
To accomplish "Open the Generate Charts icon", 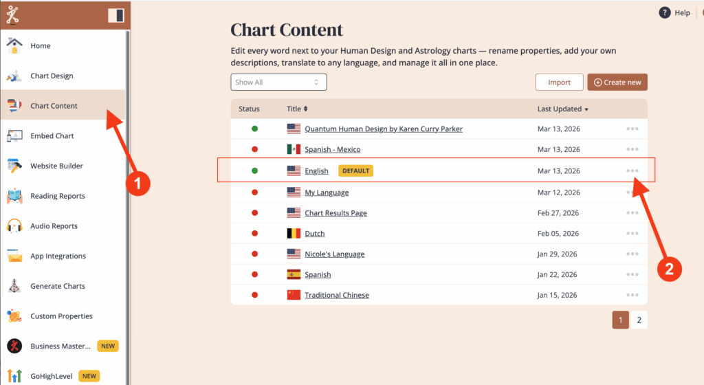I will point(14,286).
